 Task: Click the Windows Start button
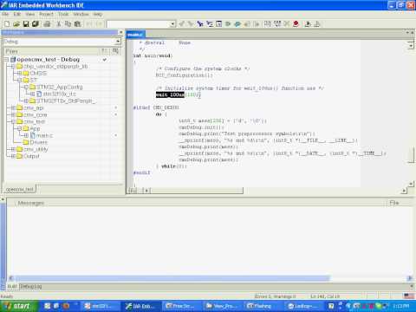tap(18, 306)
